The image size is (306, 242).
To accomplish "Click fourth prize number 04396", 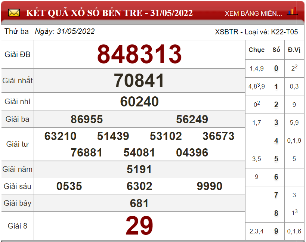I will 192,152.
